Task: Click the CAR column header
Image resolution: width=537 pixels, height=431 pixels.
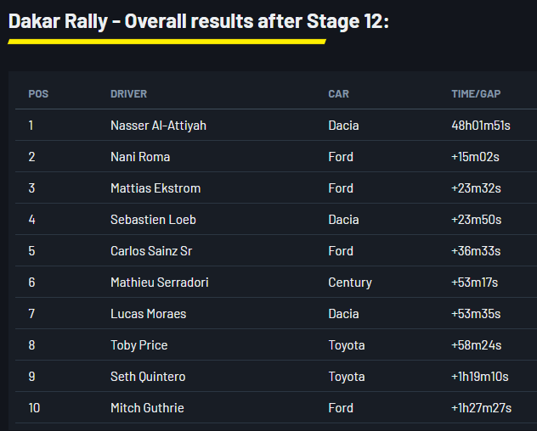Action: point(338,94)
